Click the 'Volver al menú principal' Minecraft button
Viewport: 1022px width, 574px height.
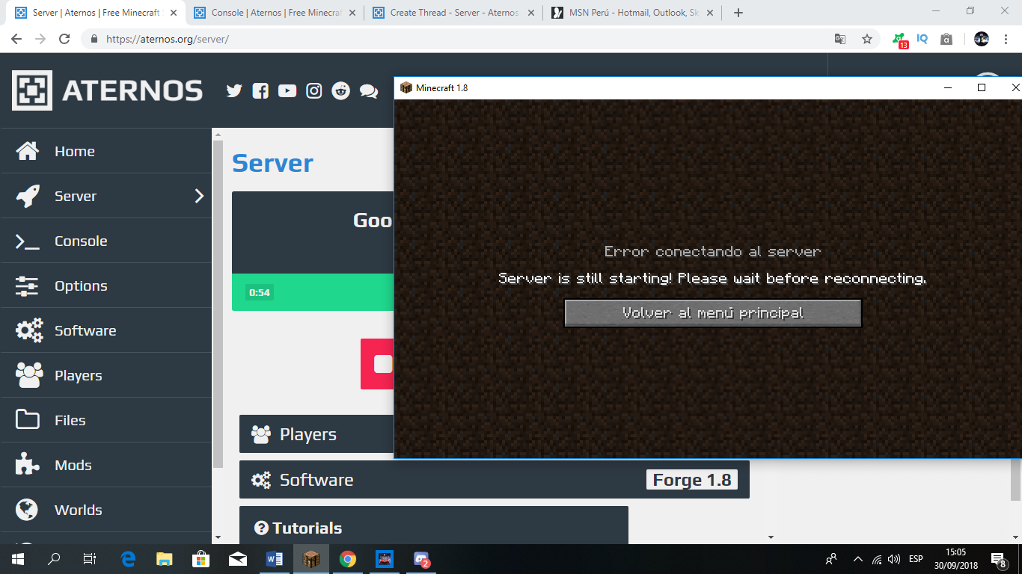[x=713, y=313]
